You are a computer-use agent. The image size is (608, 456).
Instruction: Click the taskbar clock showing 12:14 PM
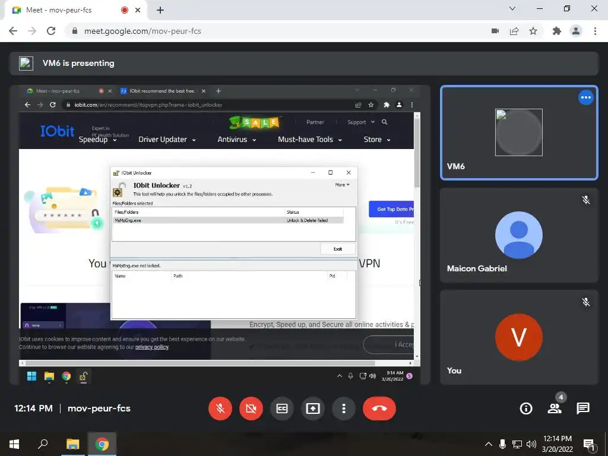coord(557,444)
